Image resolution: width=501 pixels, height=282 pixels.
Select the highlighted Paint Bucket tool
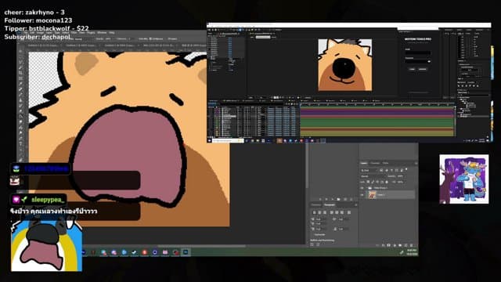21,117
